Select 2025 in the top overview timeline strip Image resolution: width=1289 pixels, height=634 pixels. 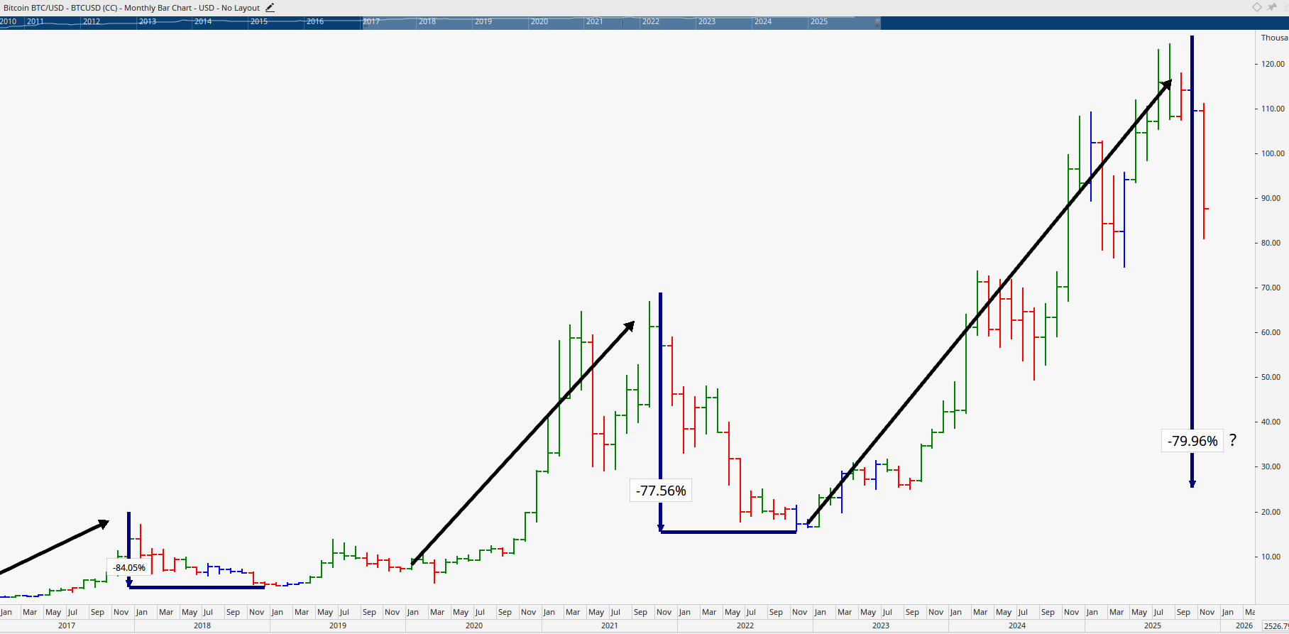[x=819, y=21]
